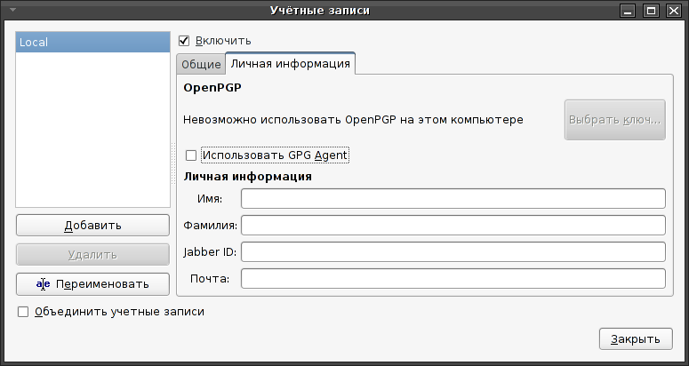Viewport: 689px width, 366px height.
Task: Click the text Невозможно использовать OpenPGP на этом компьютере
Action: point(353,120)
